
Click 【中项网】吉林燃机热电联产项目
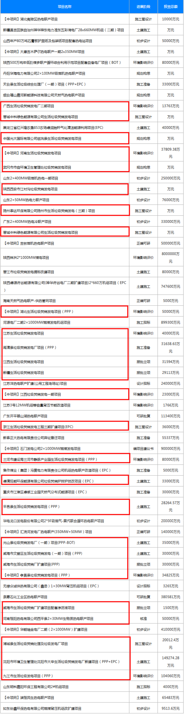(x=29, y=244)
